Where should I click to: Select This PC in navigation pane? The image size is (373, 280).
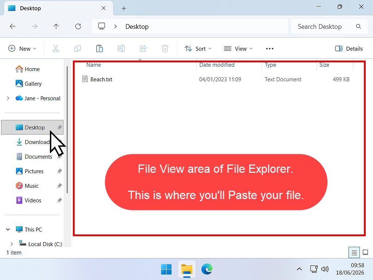coord(29,229)
